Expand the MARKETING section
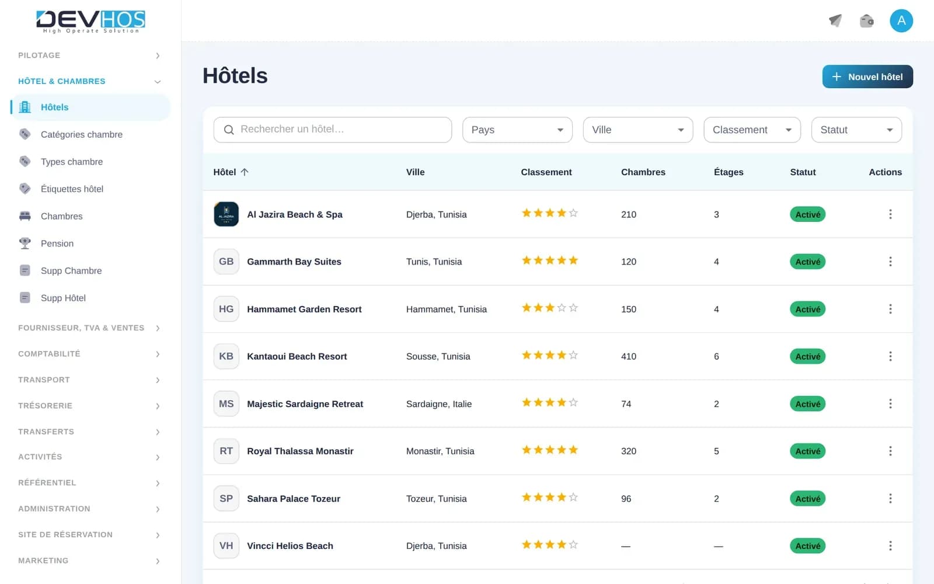This screenshot has width=934, height=584. point(89,561)
